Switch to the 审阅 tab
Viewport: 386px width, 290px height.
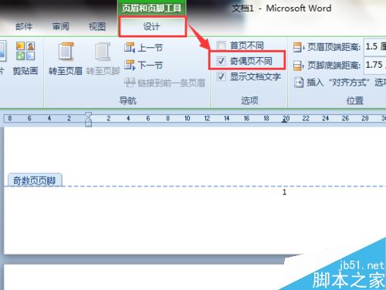coord(61,26)
